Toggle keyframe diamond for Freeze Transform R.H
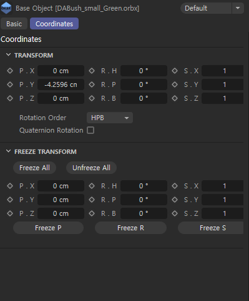249x301 pixels. (x=92, y=186)
